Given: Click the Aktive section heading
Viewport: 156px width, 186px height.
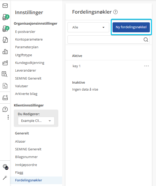Looking at the screenshot, I should pyautogui.click(x=77, y=56).
